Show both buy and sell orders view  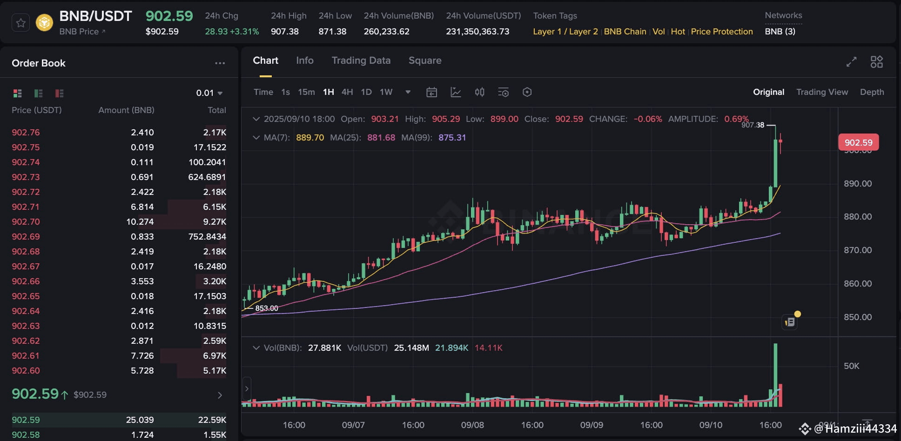coord(18,93)
